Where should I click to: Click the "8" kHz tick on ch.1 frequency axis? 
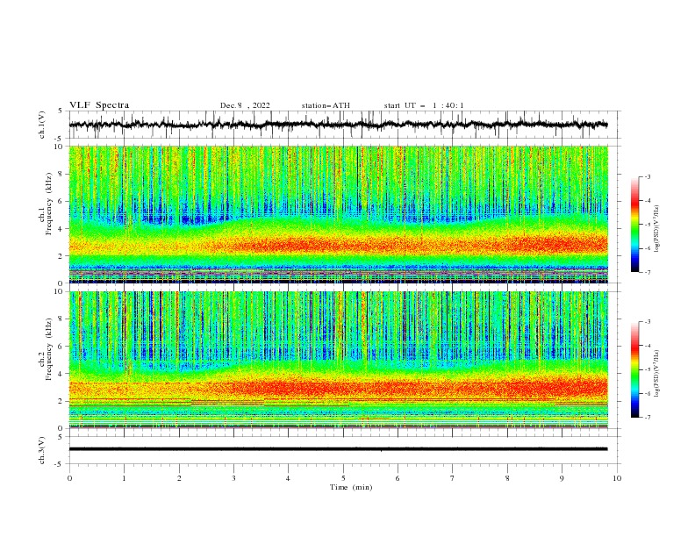click(61, 174)
